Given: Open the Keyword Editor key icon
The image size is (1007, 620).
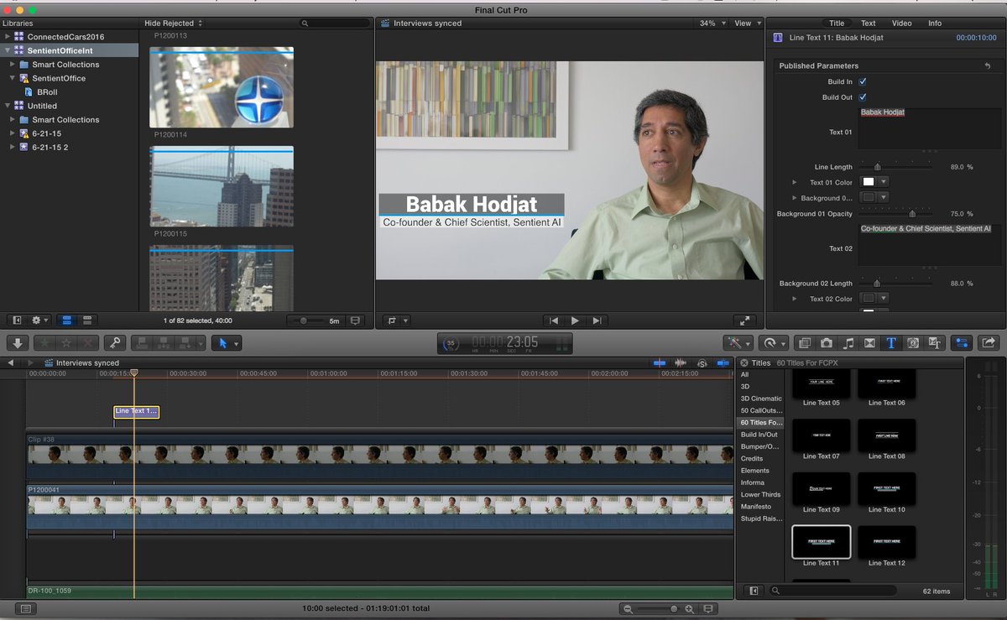Looking at the screenshot, I should [115, 343].
